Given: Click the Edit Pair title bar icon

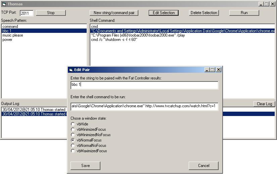Looking at the screenshot, I should (71, 70).
